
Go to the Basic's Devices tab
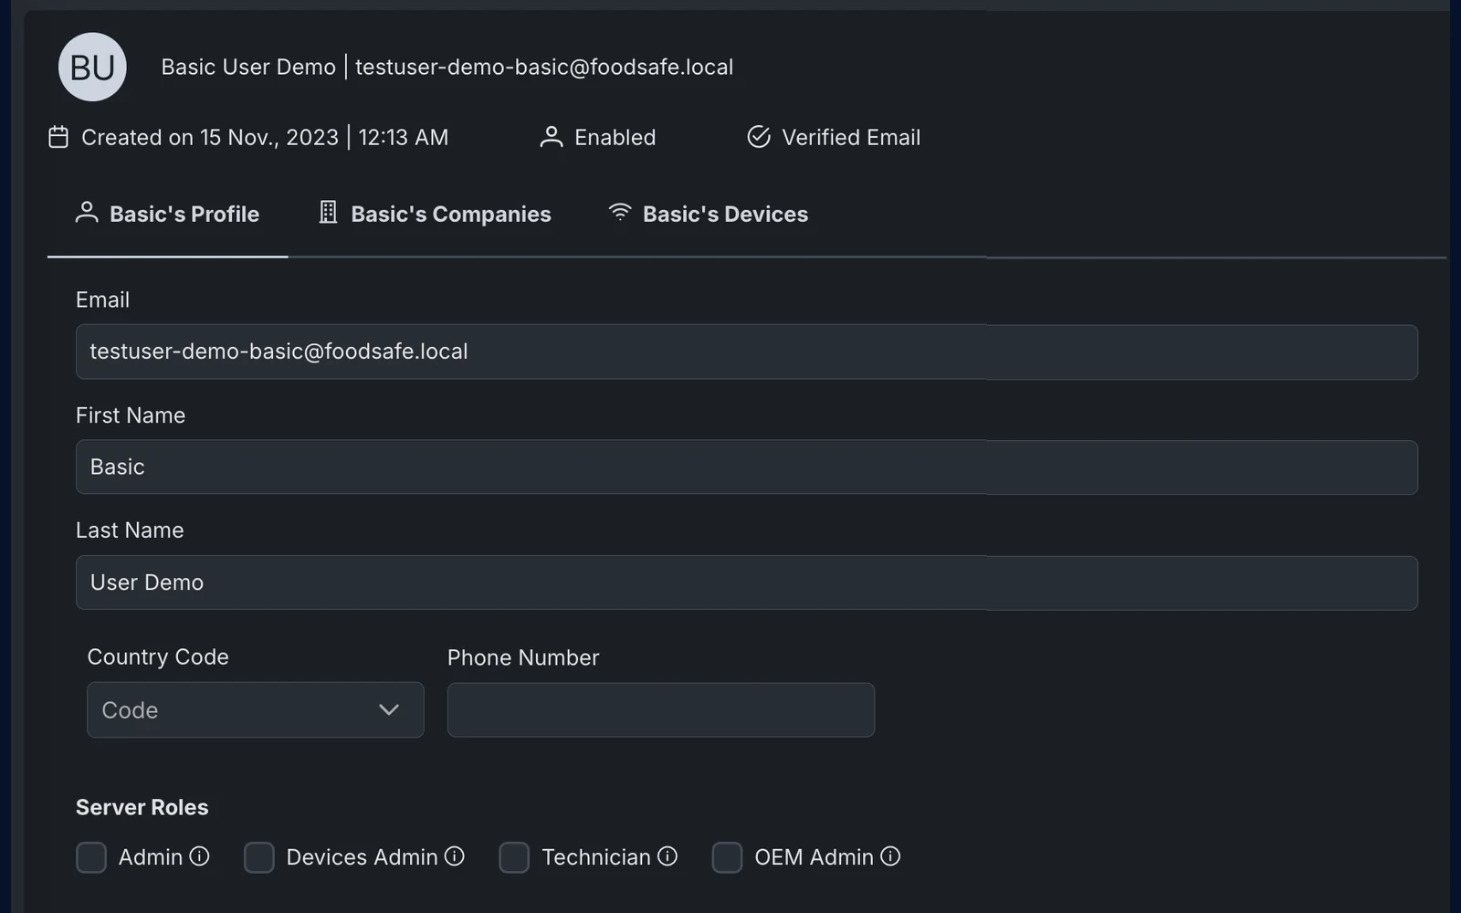709,214
